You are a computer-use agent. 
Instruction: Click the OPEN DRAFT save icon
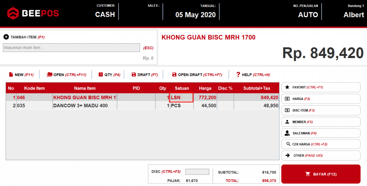click(174, 75)
